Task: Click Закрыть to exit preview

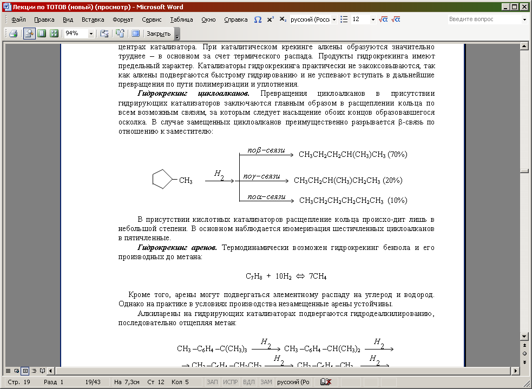Action: (159, 34)
